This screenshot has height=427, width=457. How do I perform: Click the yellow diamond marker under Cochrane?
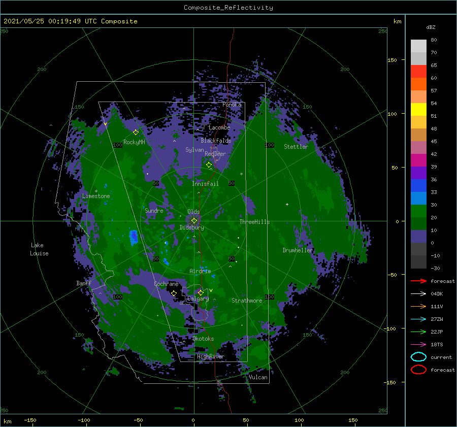click(x=174, y=293)
